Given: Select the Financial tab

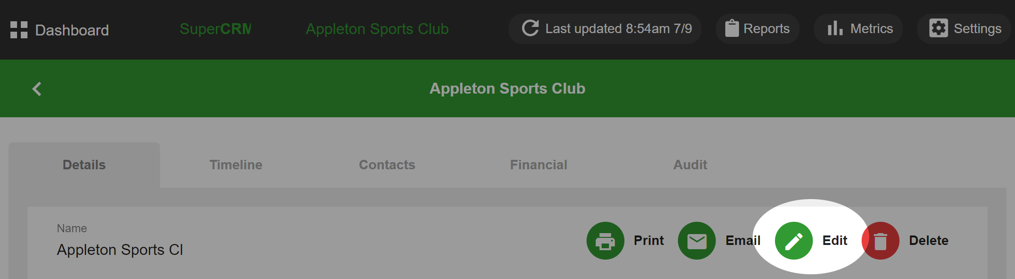Looking at the screenshot, I should tap(538, 165).
